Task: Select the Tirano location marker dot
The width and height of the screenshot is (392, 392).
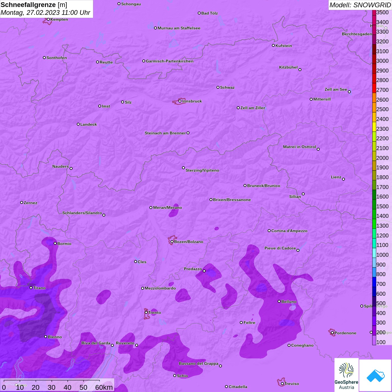Action: tap(31, 288)
